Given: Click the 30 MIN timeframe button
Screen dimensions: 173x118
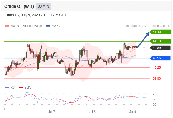Looking at the screenshot, I should click(x=43, y=6).
